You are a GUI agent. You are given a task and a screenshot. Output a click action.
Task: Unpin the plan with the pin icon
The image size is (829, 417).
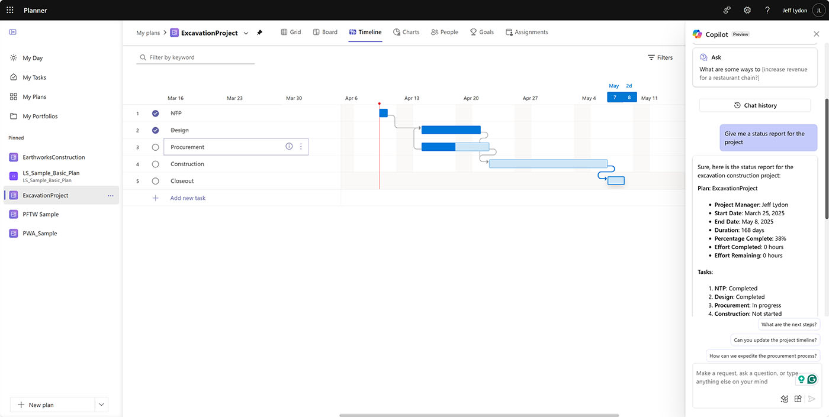pos(259,33)
